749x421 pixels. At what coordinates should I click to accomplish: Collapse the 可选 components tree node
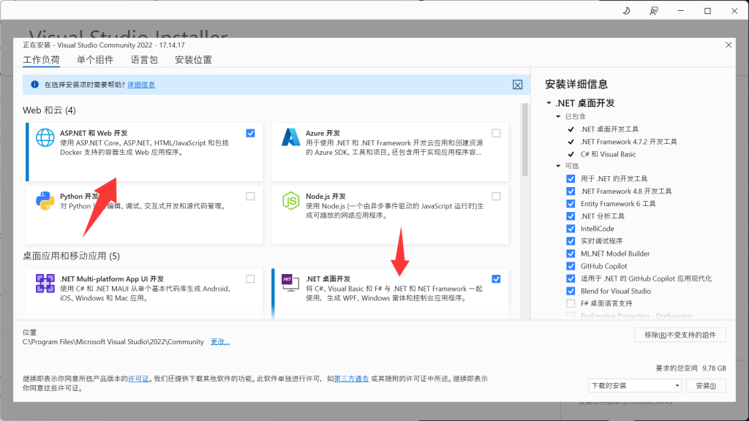pyautogui.click(x=558, y=166)
